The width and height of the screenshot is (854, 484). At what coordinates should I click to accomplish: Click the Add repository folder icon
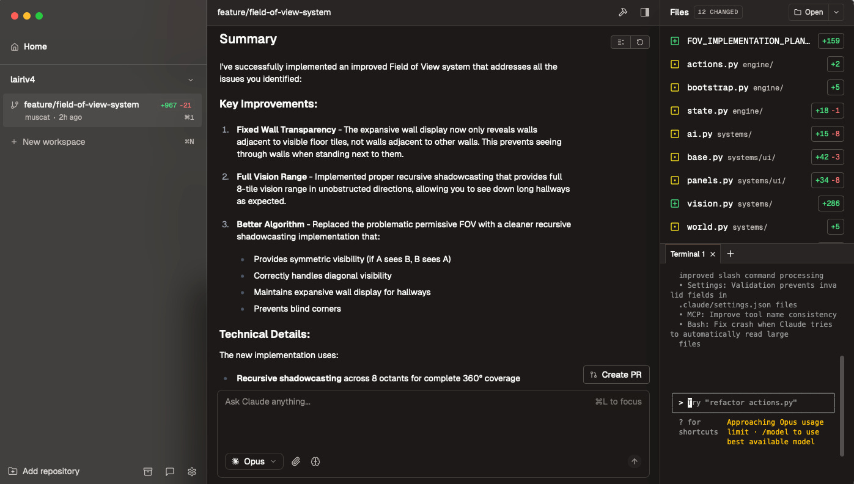[x=13, y=471]
